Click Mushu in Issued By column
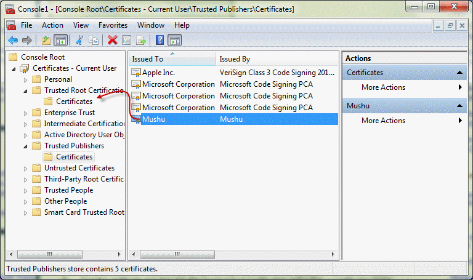The width and height of the screenshot is (473, 280). tap(231, 119)
